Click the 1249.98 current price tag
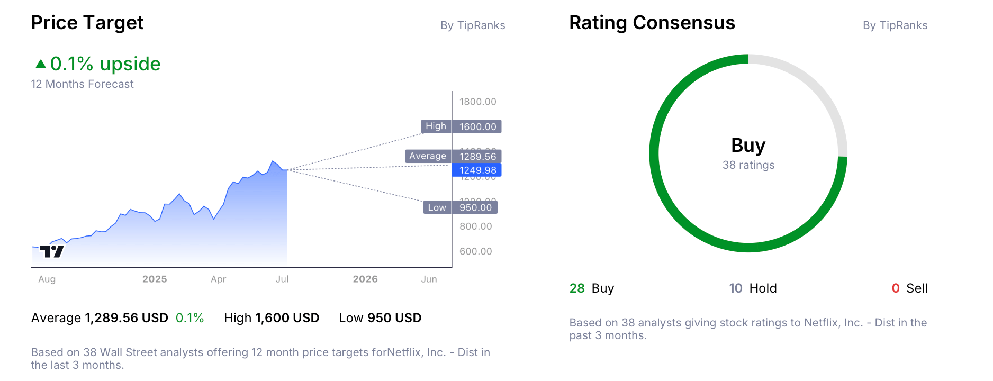This screenshot has height=381, width=993. [477, 170]
